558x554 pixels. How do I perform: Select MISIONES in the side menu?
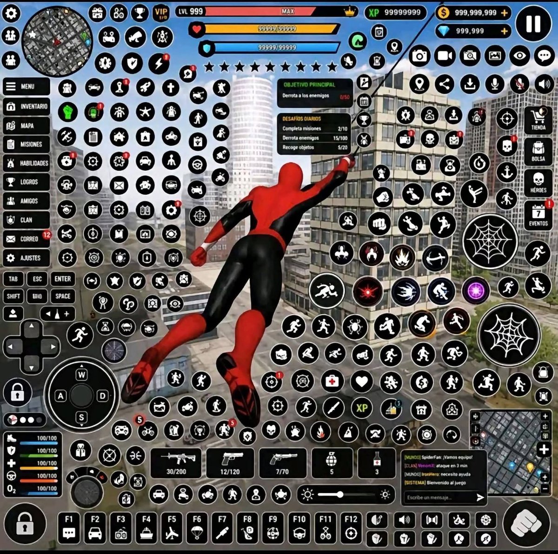point(27,144)
